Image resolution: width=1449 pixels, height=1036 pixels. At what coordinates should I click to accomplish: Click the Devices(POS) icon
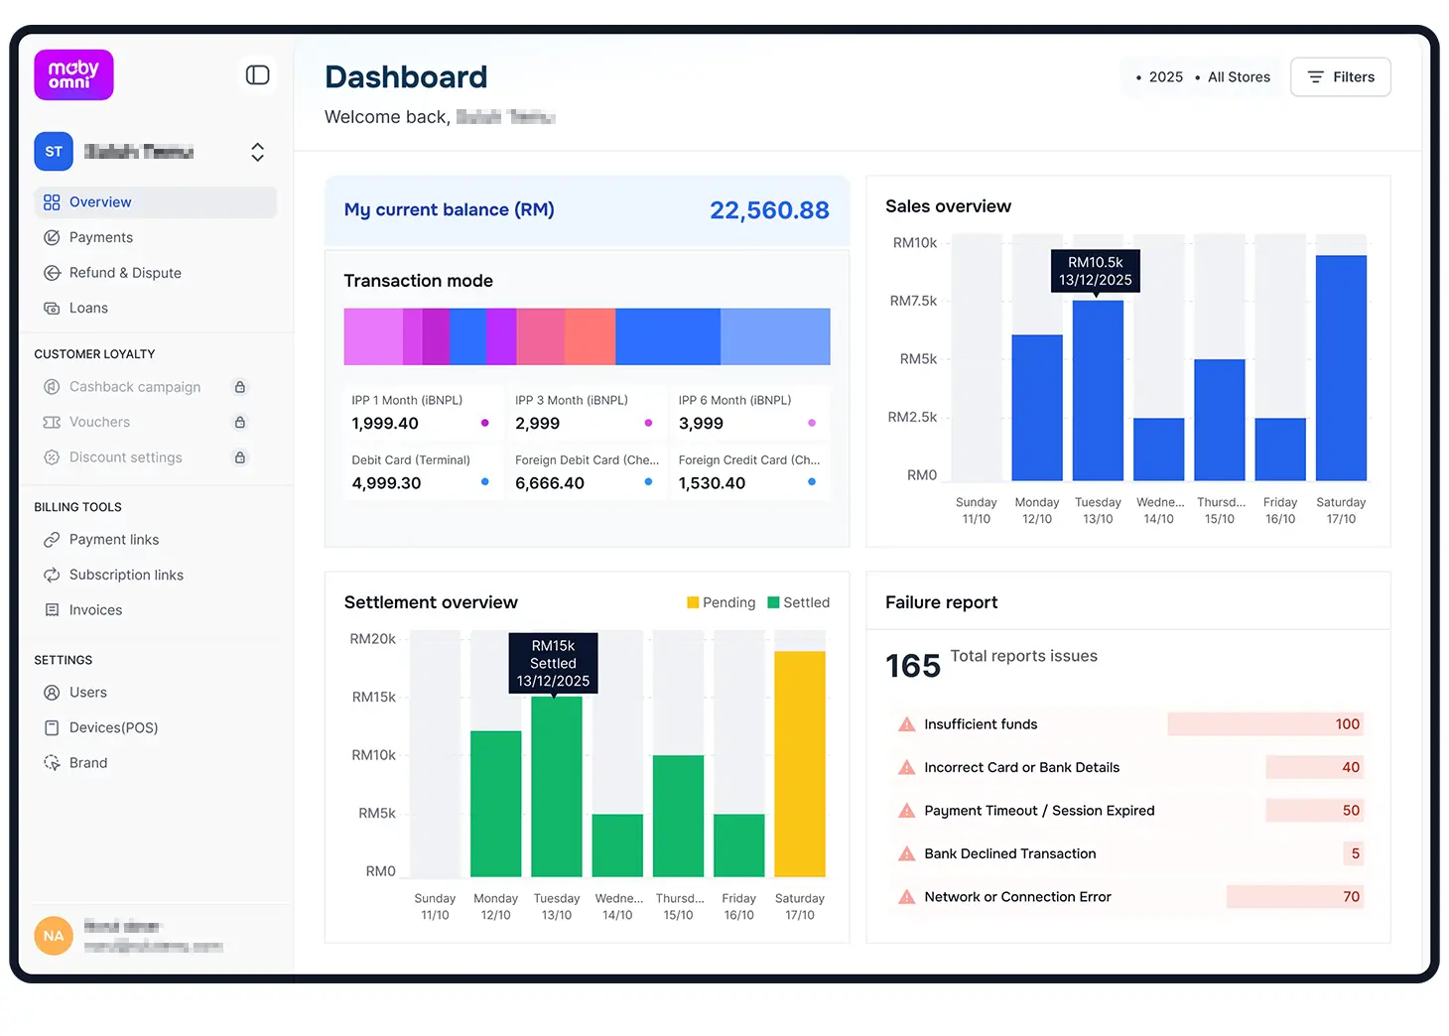point(52,728)
